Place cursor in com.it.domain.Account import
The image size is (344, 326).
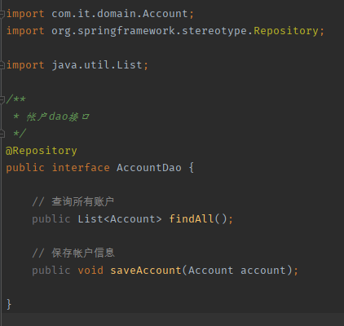120,14
